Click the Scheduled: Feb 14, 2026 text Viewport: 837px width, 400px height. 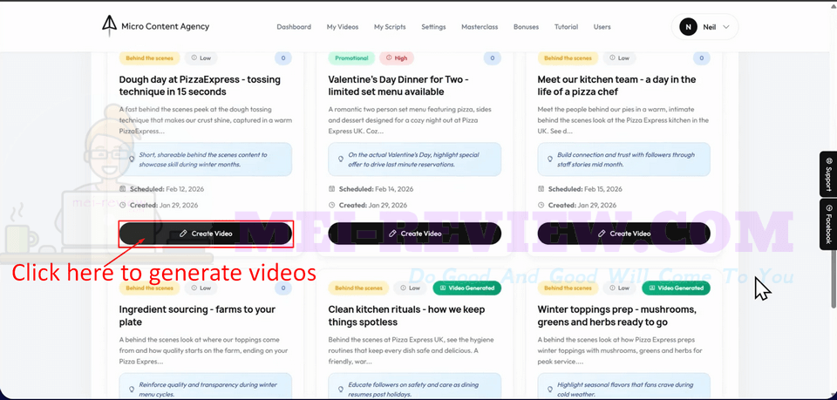[376, 189]
